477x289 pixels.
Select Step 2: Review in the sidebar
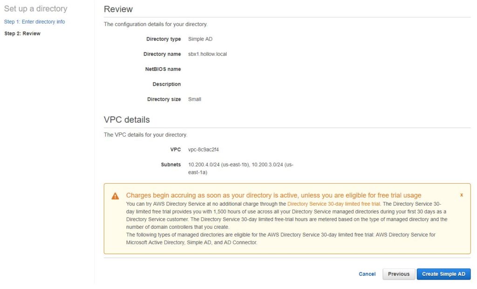pyautogui.click(x=22, y=34)
